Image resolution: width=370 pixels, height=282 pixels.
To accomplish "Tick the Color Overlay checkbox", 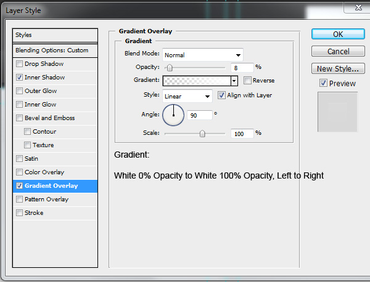I will click(x=19, y=172).
